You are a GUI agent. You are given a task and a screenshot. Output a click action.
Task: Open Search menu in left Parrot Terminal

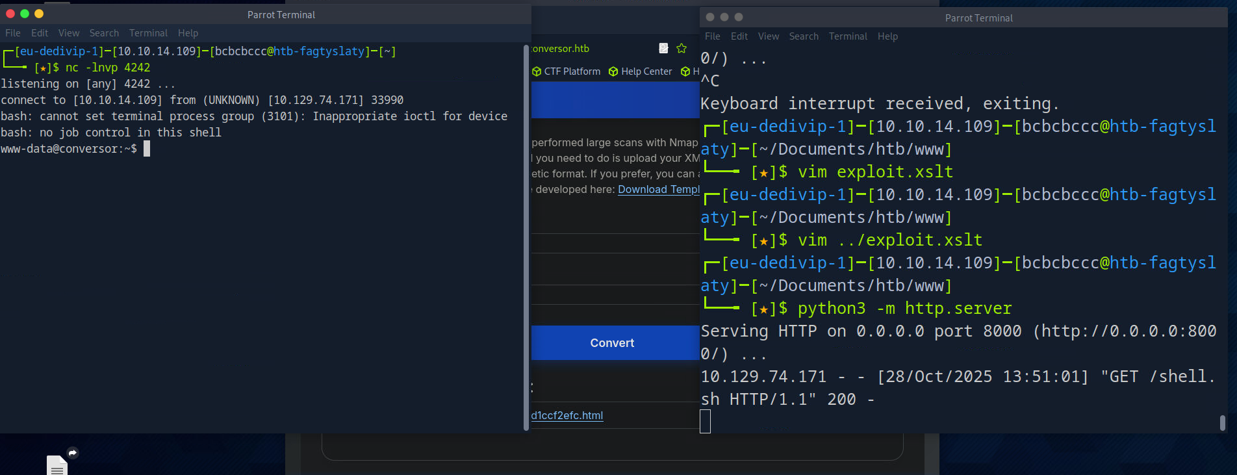(104, 33)
